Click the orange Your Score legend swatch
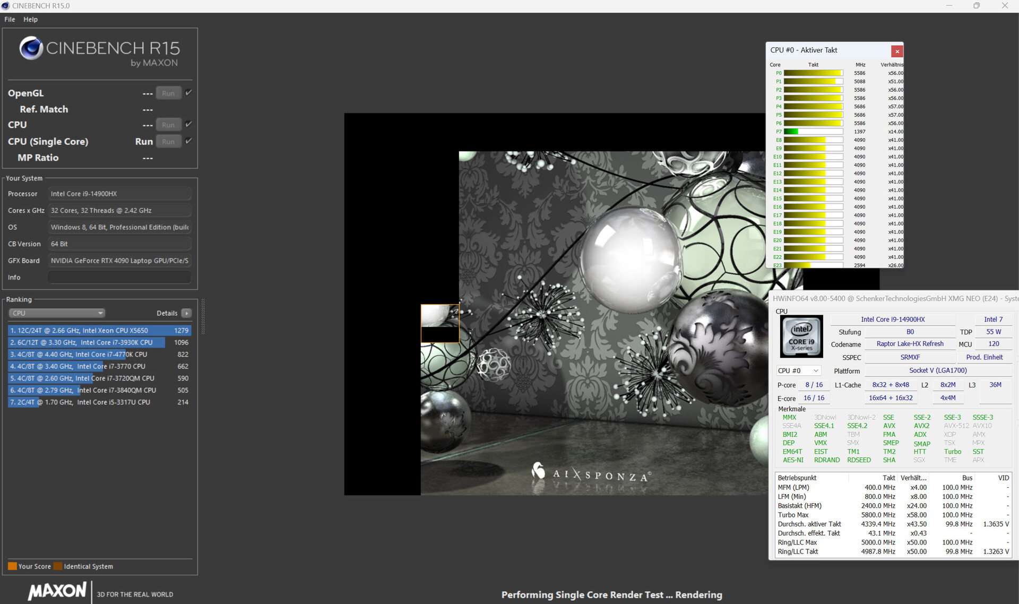The height and width of the screenshot is (604, 1019). pos(12,566)
